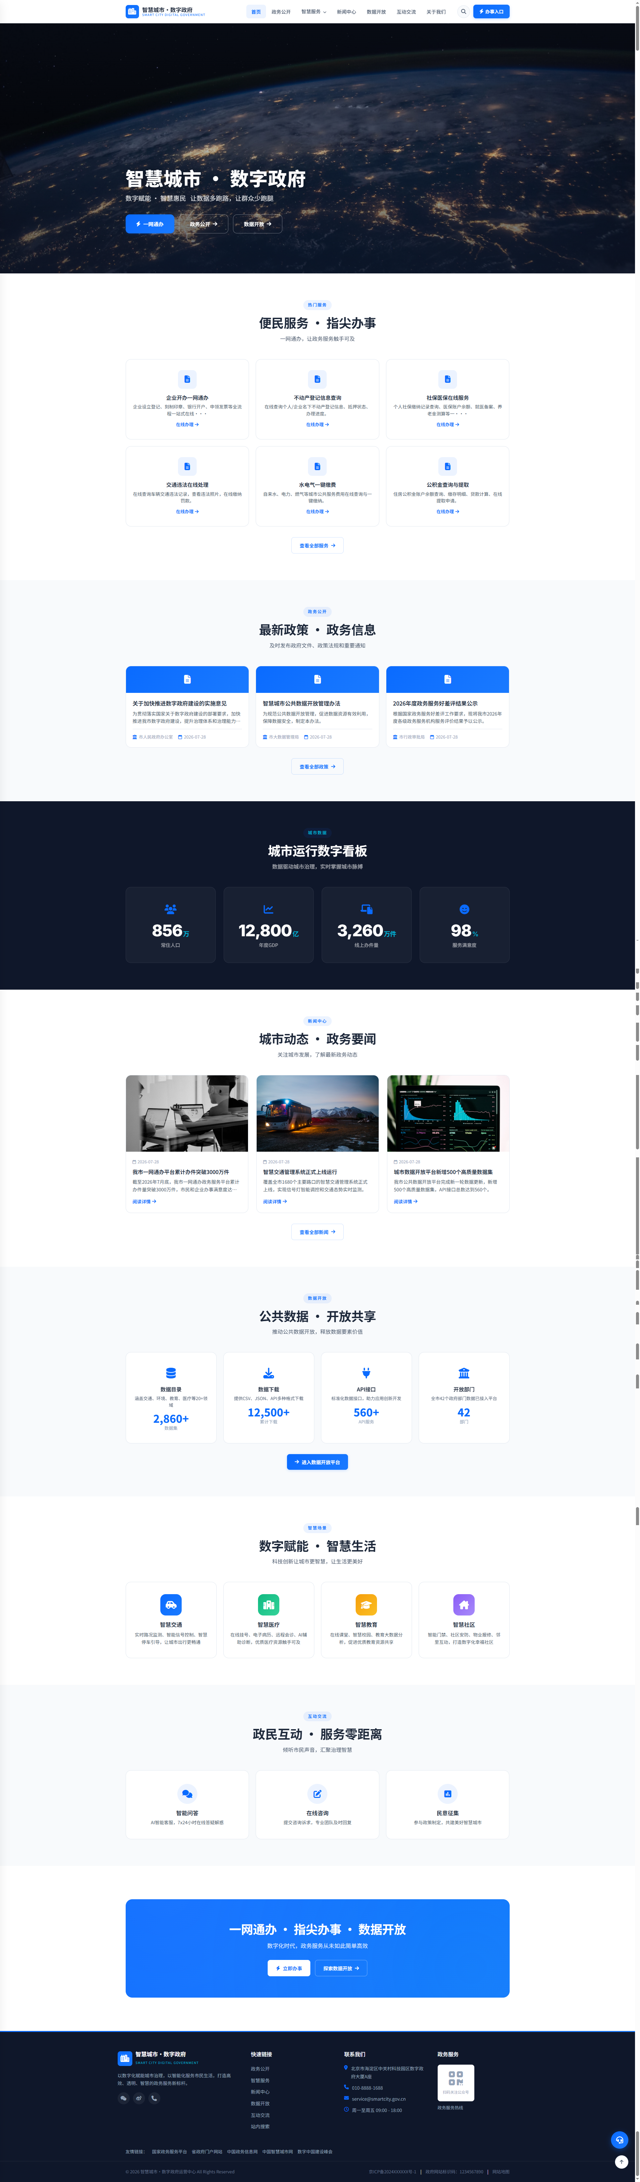Viewport: 640px width, 2182px height.
Task: Click the 数据下载 download icon
Action: [268, 1374]
